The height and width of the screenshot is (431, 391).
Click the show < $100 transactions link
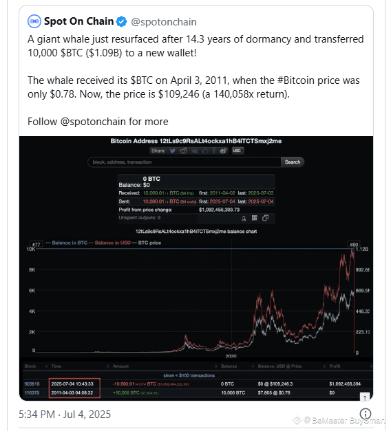pos(189,375)
